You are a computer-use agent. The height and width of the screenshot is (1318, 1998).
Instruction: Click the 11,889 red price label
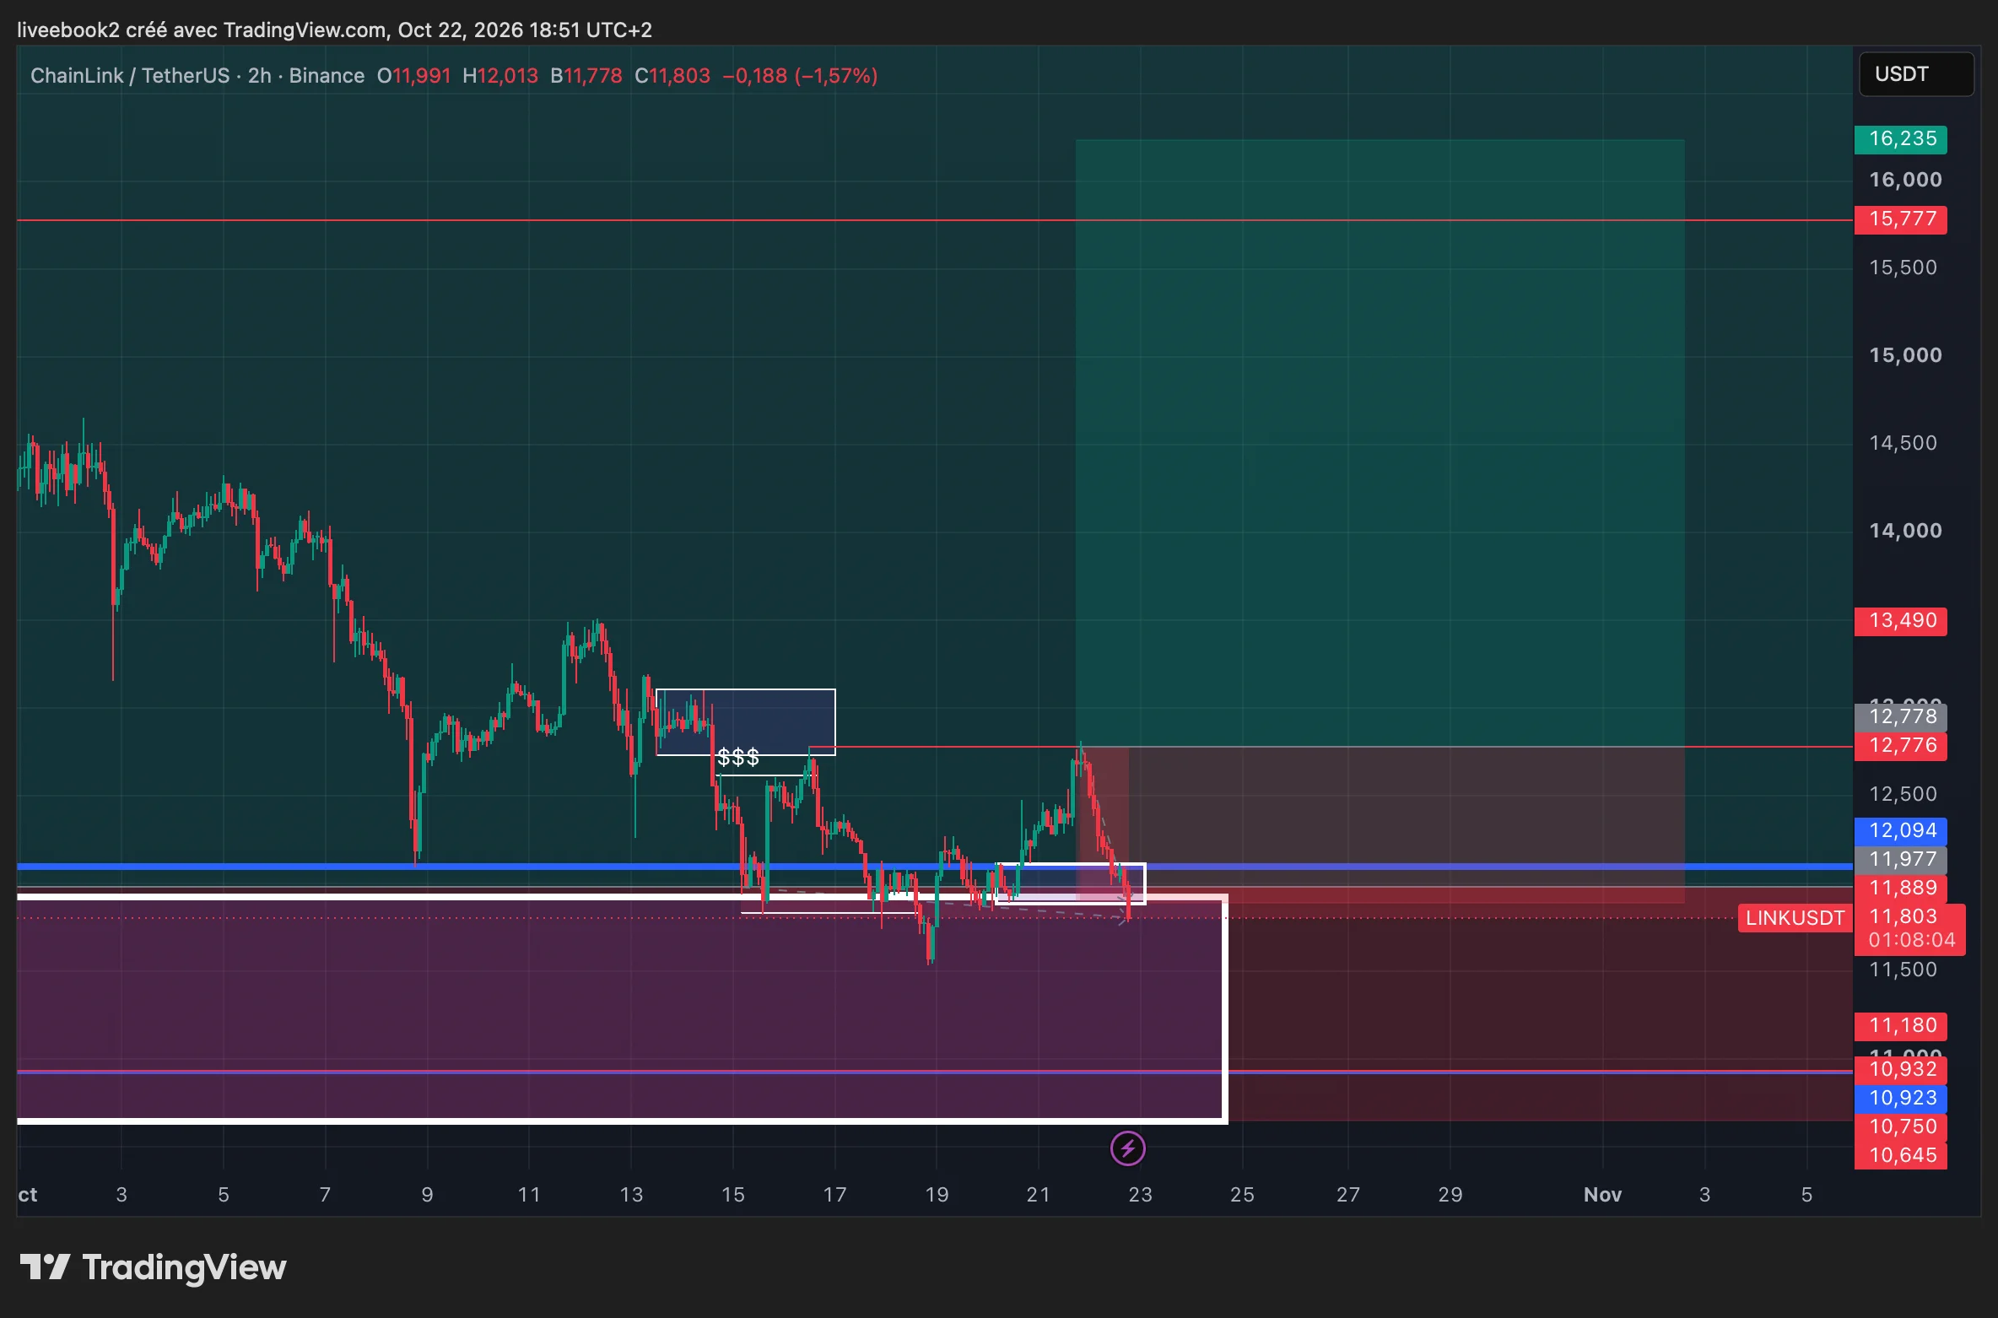click(x=1900, y=889)
